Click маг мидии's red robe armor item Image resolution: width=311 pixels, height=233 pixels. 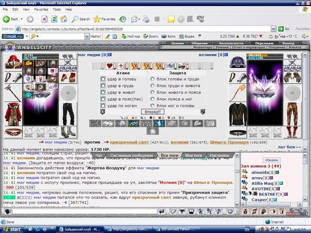[13, 114]
